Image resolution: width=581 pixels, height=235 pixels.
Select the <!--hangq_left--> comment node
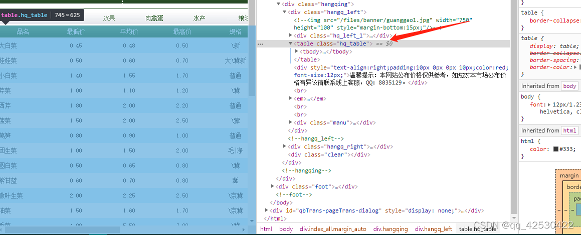point(316,138)
